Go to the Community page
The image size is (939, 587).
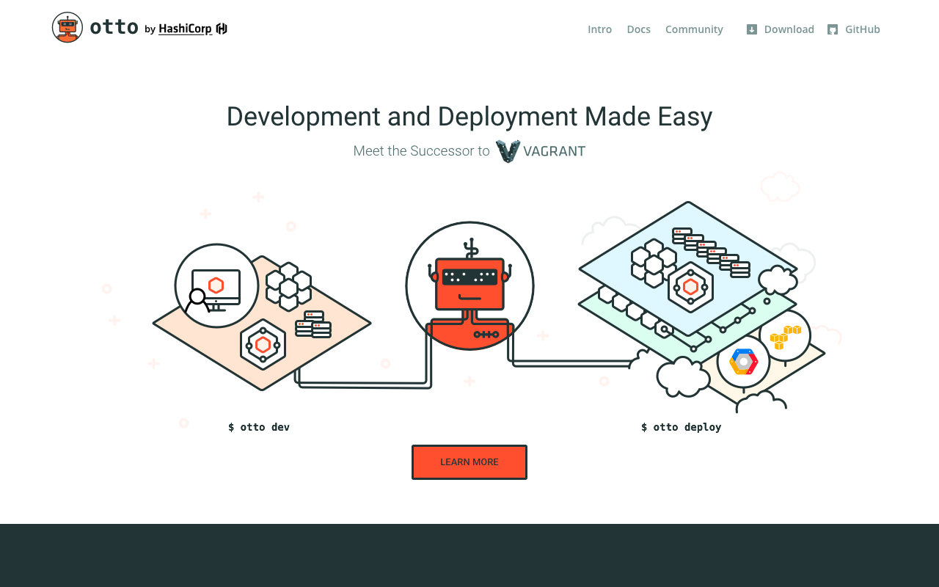694,29
